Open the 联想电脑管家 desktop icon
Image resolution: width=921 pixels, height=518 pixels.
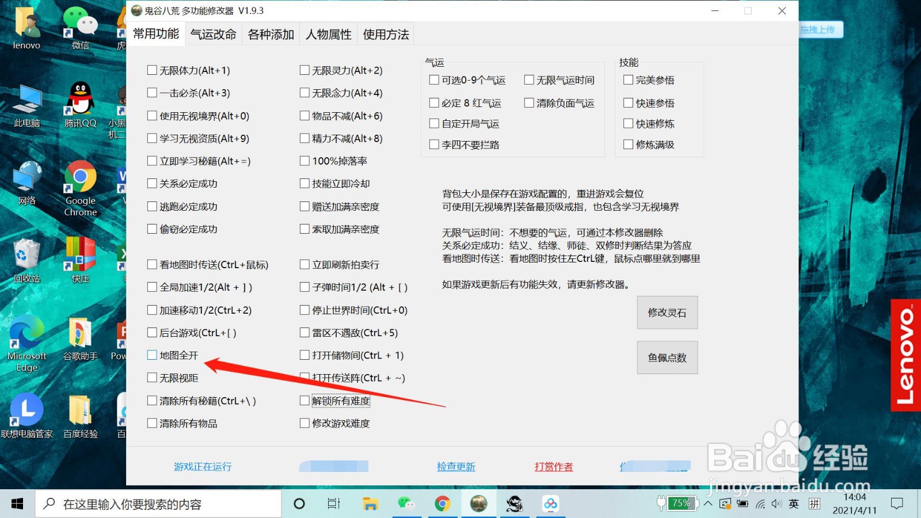[x=26, y=416]
